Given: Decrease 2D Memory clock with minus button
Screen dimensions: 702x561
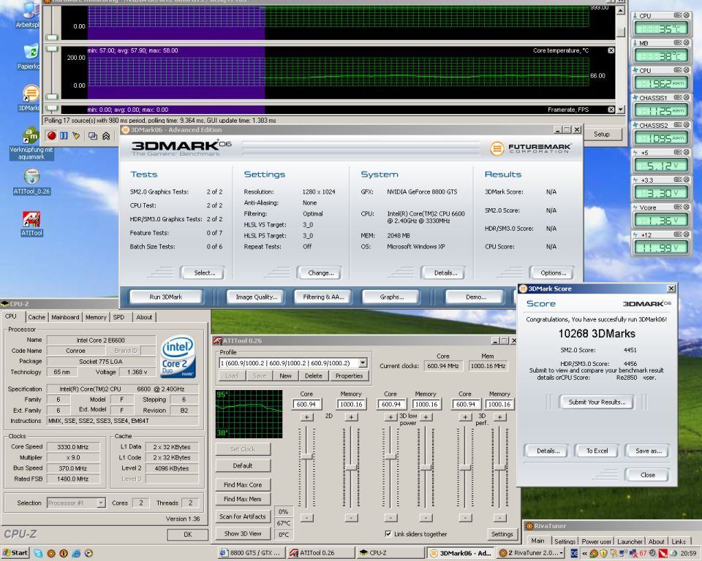Looking at the screenshot, I should pos(351,518).
